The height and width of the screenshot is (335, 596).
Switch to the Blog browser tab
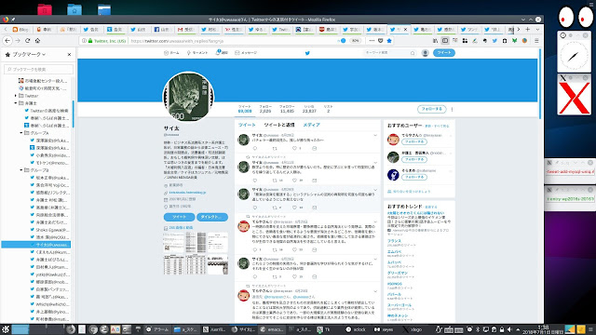point(20,29)
